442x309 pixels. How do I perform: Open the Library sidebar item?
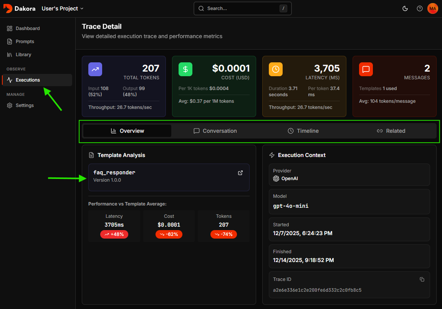click(x=23, y=55)
